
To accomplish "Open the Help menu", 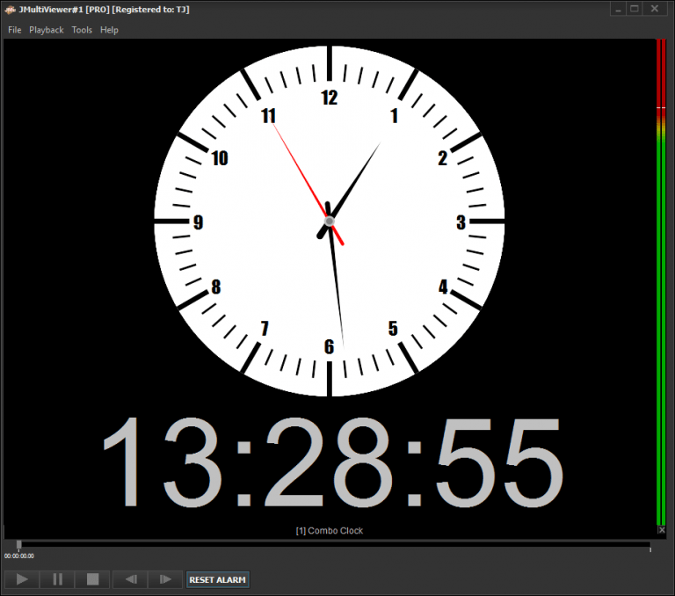I will pos(109,30).
